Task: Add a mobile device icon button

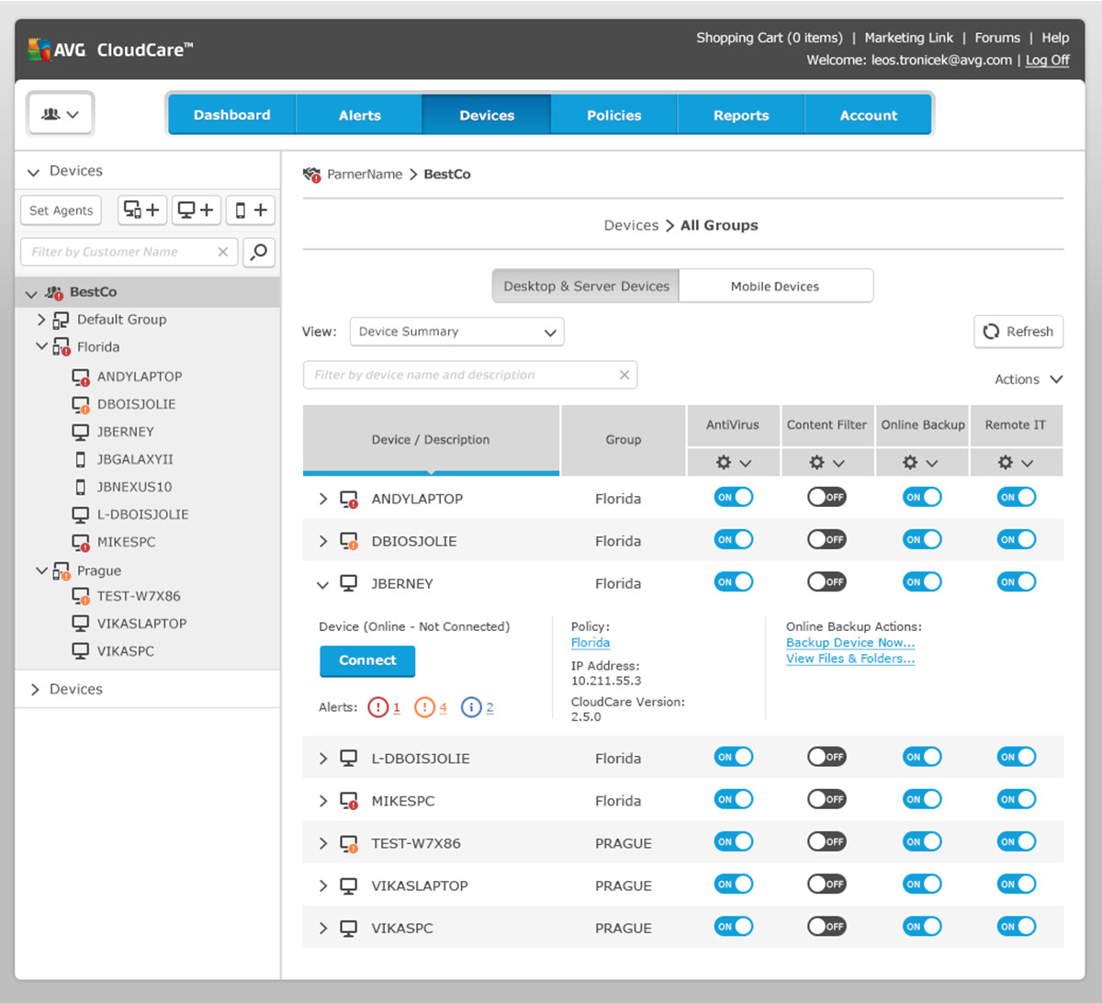Action: tap(251, 210)
